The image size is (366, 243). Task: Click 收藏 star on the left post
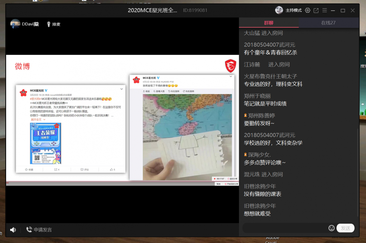(x=29, y=169)
